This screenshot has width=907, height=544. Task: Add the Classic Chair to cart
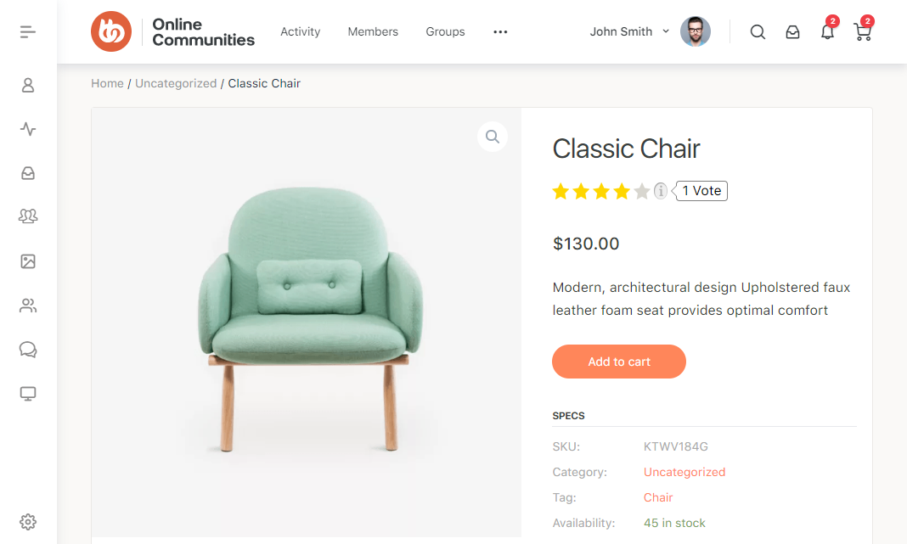click(618, 362)
